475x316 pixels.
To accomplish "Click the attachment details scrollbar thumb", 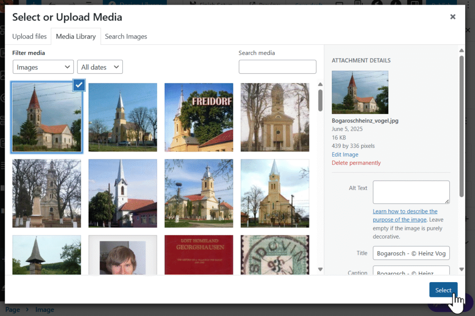I will coord(462,126).
